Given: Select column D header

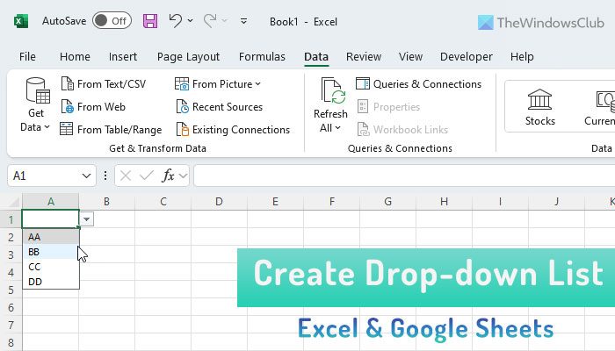Looking at the screenshot, I should (x=220, y=201).
